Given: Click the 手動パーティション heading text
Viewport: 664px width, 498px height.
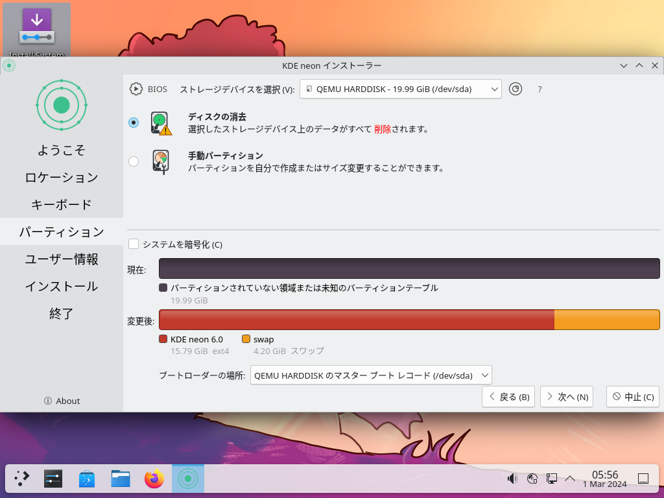Looking at the screenshot, I should coord(226,156).
